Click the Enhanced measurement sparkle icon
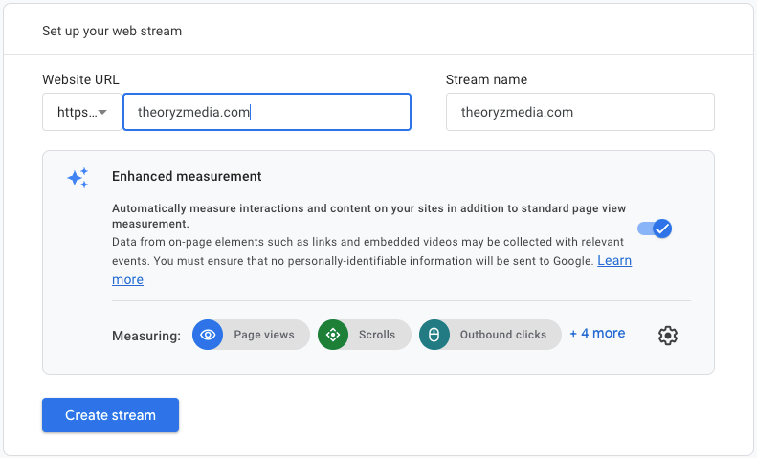 click(78, 178)
